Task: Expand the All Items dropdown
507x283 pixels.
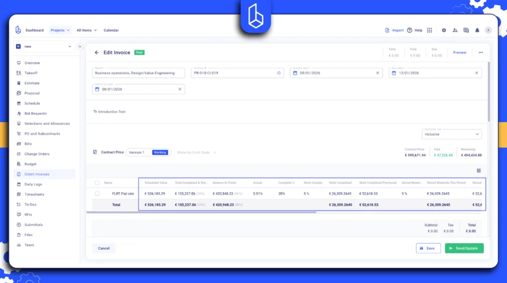Action: (x=87, y=30)
